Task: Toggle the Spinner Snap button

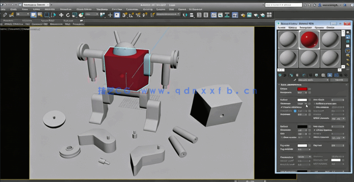Action: (145, 15)
